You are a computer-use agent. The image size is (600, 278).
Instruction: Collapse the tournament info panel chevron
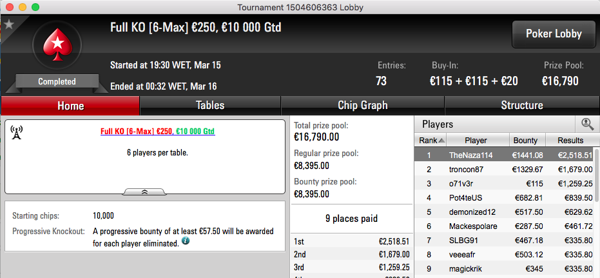click(x=144, y=192)
